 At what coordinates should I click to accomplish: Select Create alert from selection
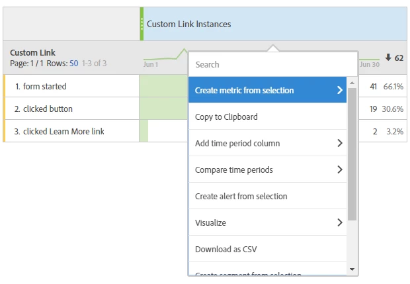coord(241,196)
